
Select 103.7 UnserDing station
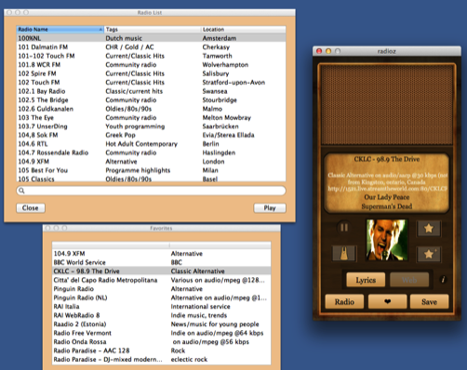151,126
